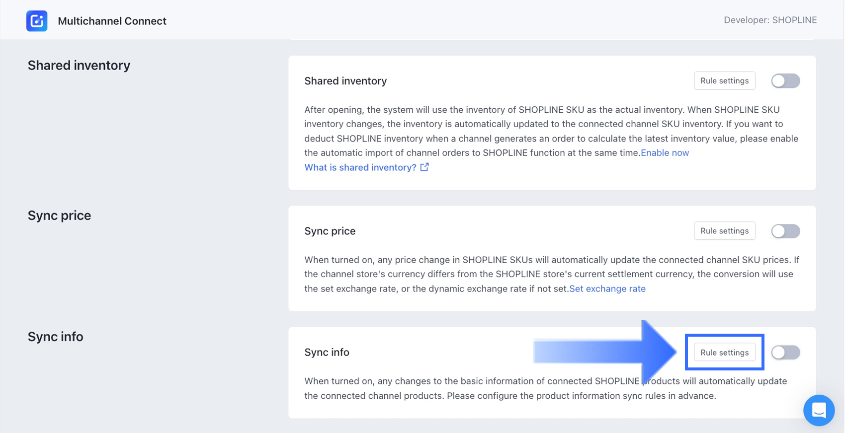
Task: Click the Multichannel Connect app logo icon
Action: (37, 21)
